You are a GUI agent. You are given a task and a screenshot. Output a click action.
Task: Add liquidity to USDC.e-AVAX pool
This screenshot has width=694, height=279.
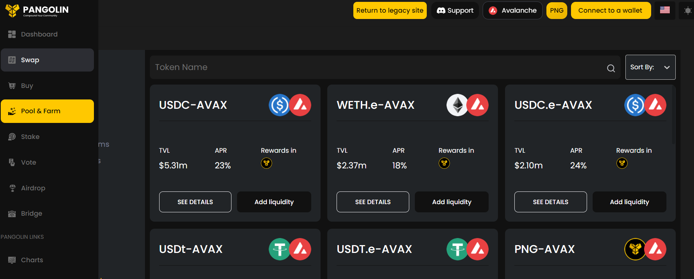[x=630, y=202]
